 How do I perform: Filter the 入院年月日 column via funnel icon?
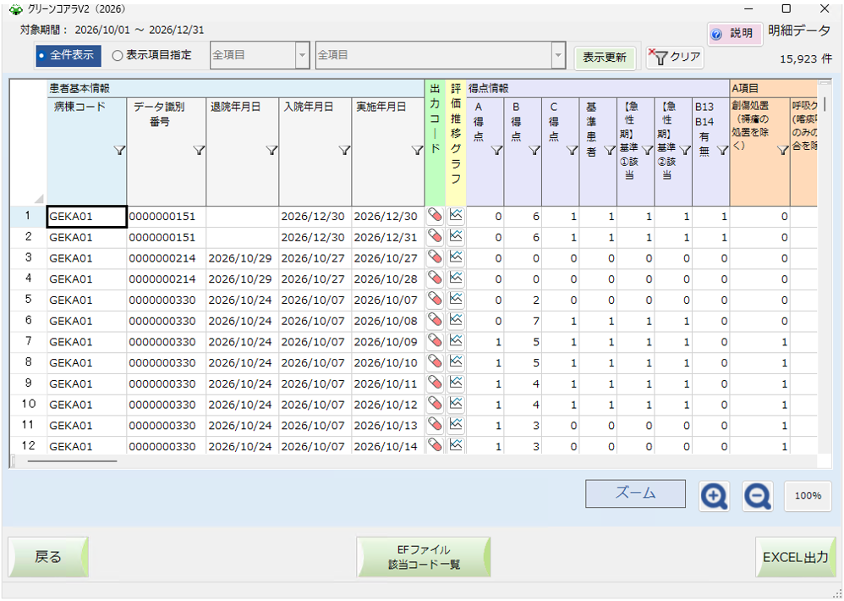point(344,152)
